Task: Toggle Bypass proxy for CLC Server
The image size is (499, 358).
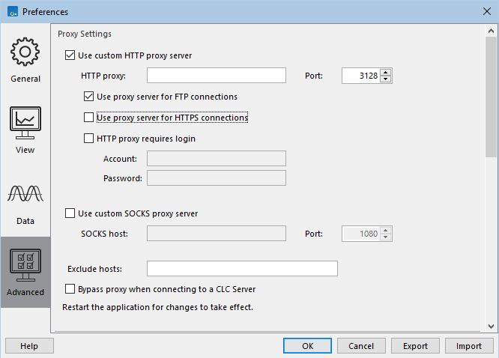Action: pos(71,289)
